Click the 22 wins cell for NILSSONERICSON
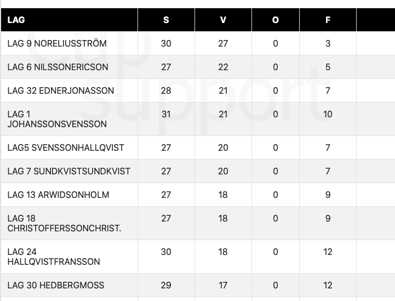Image resolution: width=395 pixels, height=301 pixels. [x=223, y=67]
